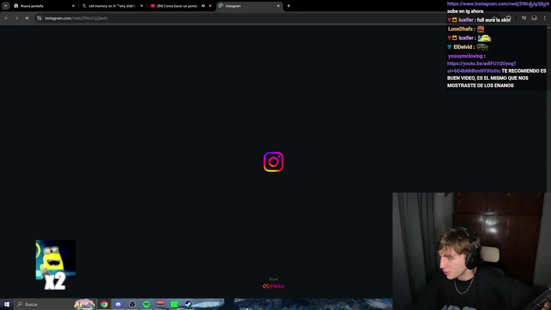Image resolution: width=551 pixels, height=310 pixels.
Task: Open Google Chrome from taskbar
Action: click(x=104, y=304)
